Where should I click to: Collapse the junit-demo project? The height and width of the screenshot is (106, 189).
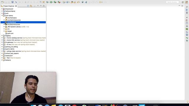[2, 16]
